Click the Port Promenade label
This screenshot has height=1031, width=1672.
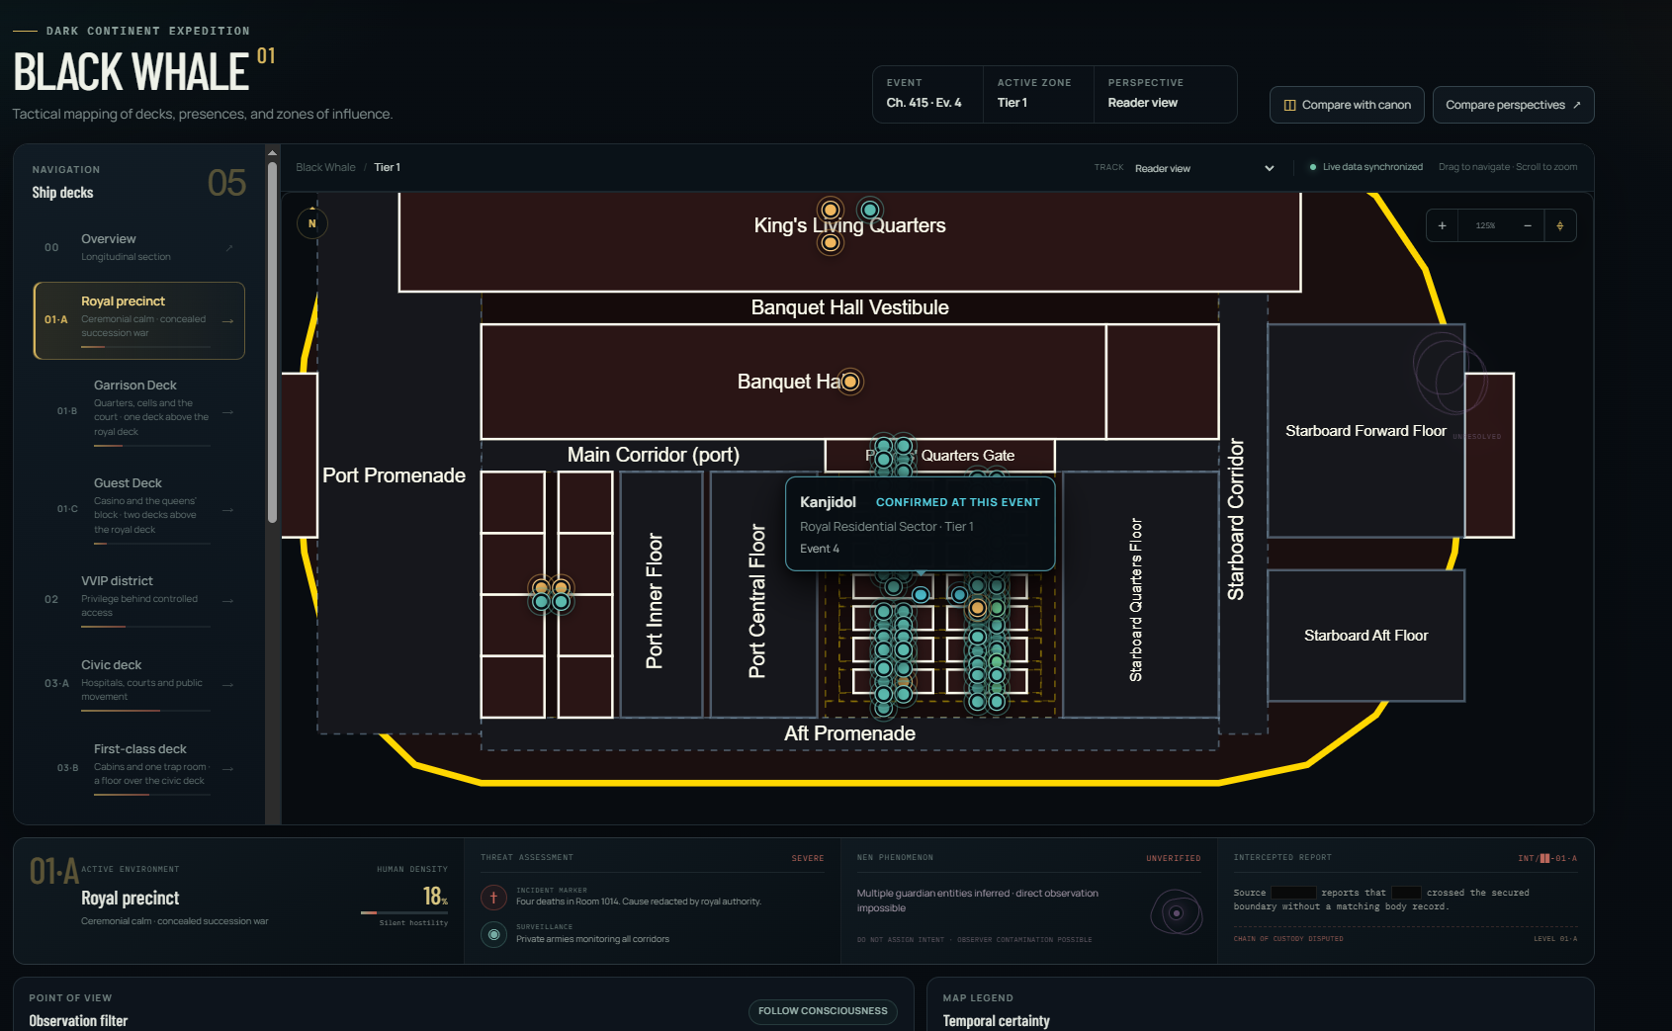click(x=394, y=475)
